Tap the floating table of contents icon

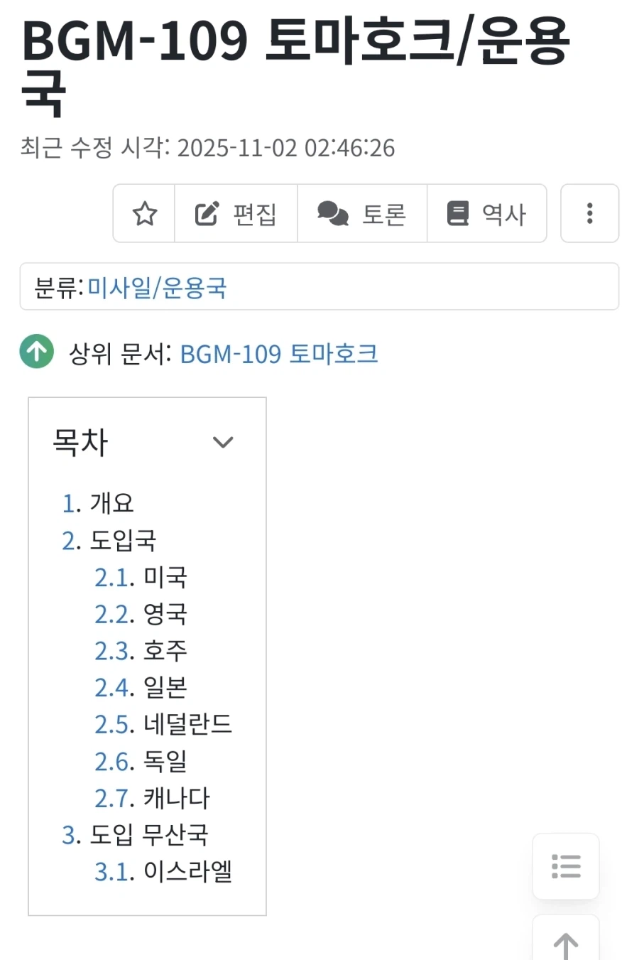pos(565,866)
